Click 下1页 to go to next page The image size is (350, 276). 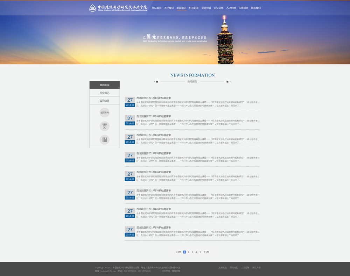click(x=206, y=252)
